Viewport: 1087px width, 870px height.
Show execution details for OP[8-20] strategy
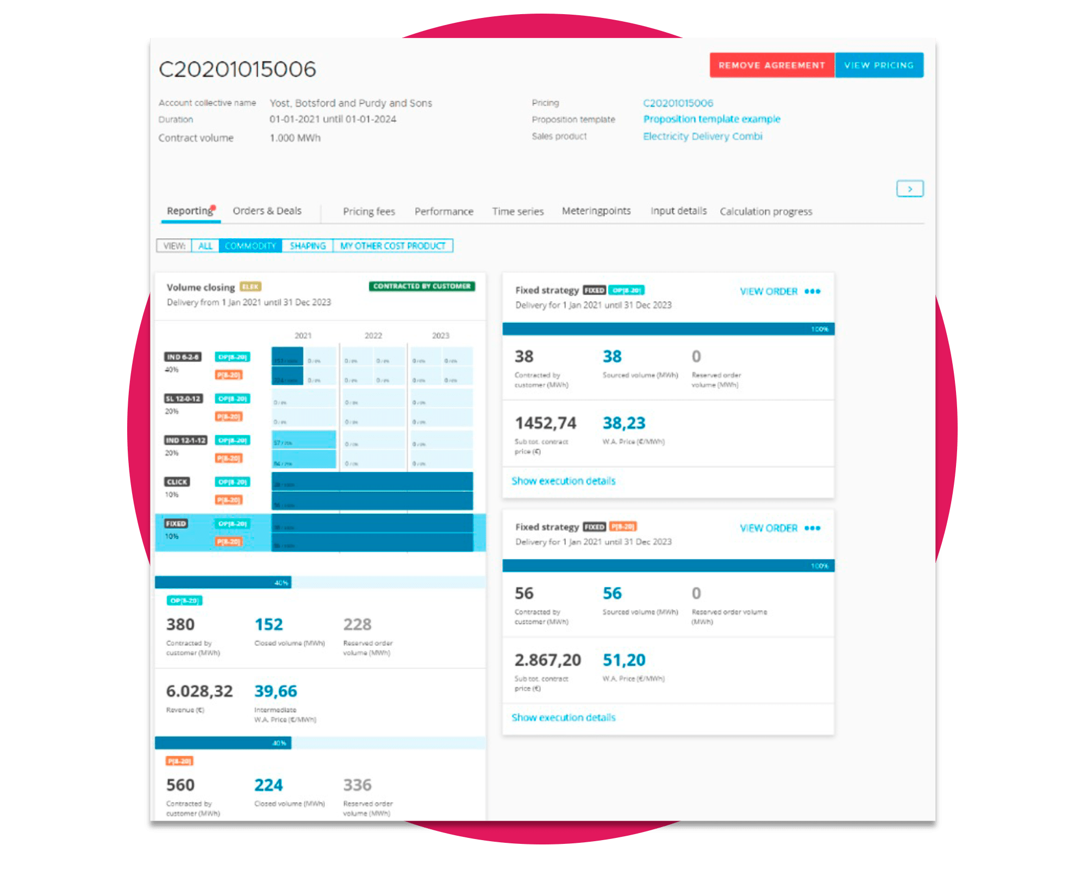[563, 481]
